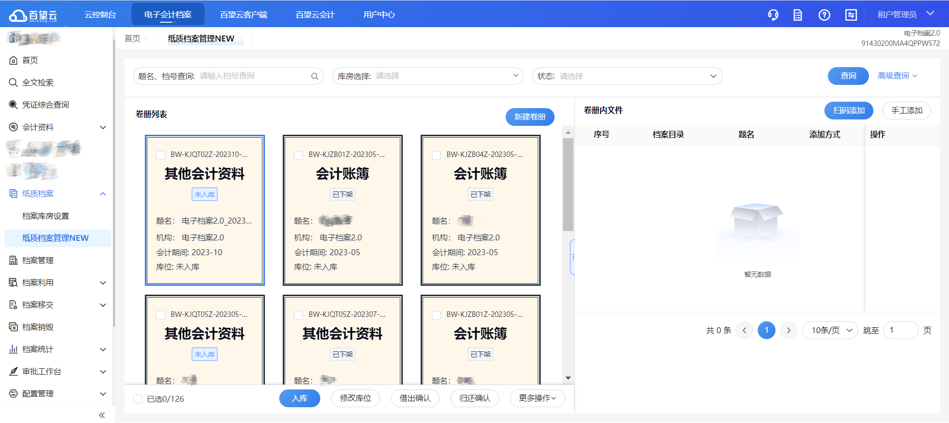This screenshot has height=423, width=949.
Task: Click the 审批工作台 icon
Action: coord(13,371)
